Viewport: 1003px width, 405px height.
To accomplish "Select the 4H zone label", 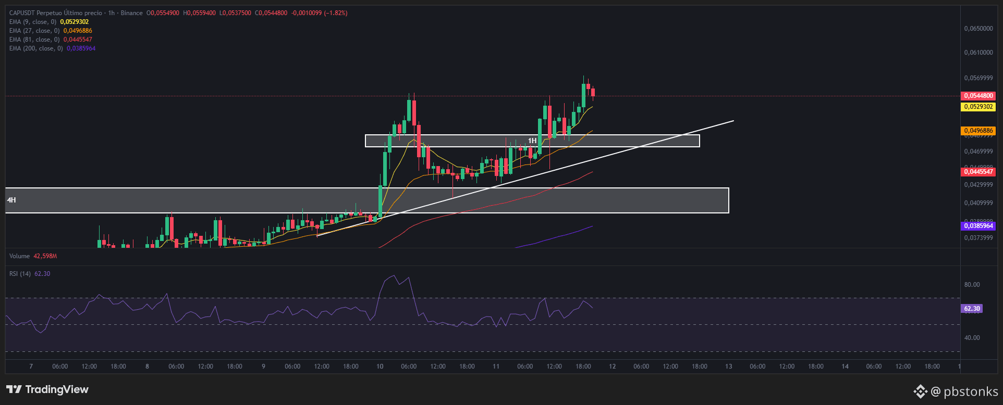I will (11, 200).
